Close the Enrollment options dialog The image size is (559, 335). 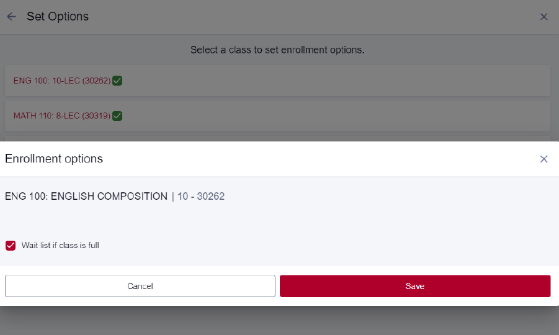tap(543, 159)
